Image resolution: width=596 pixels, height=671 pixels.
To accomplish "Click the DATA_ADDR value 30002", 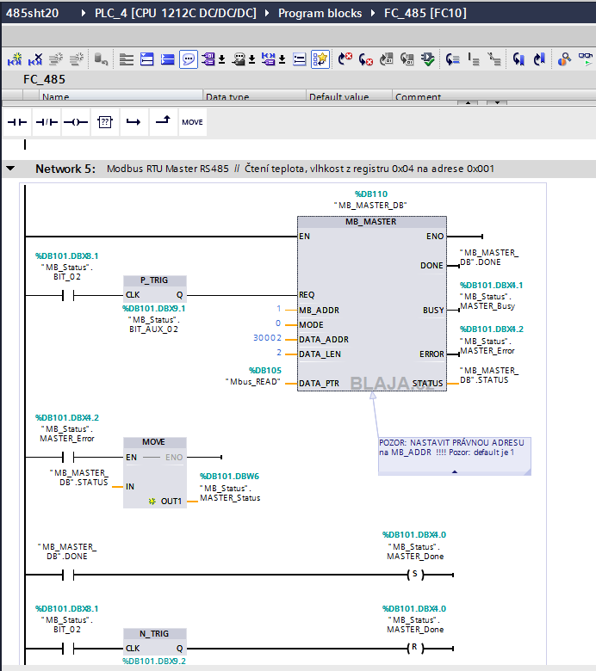I will [267, 338].
